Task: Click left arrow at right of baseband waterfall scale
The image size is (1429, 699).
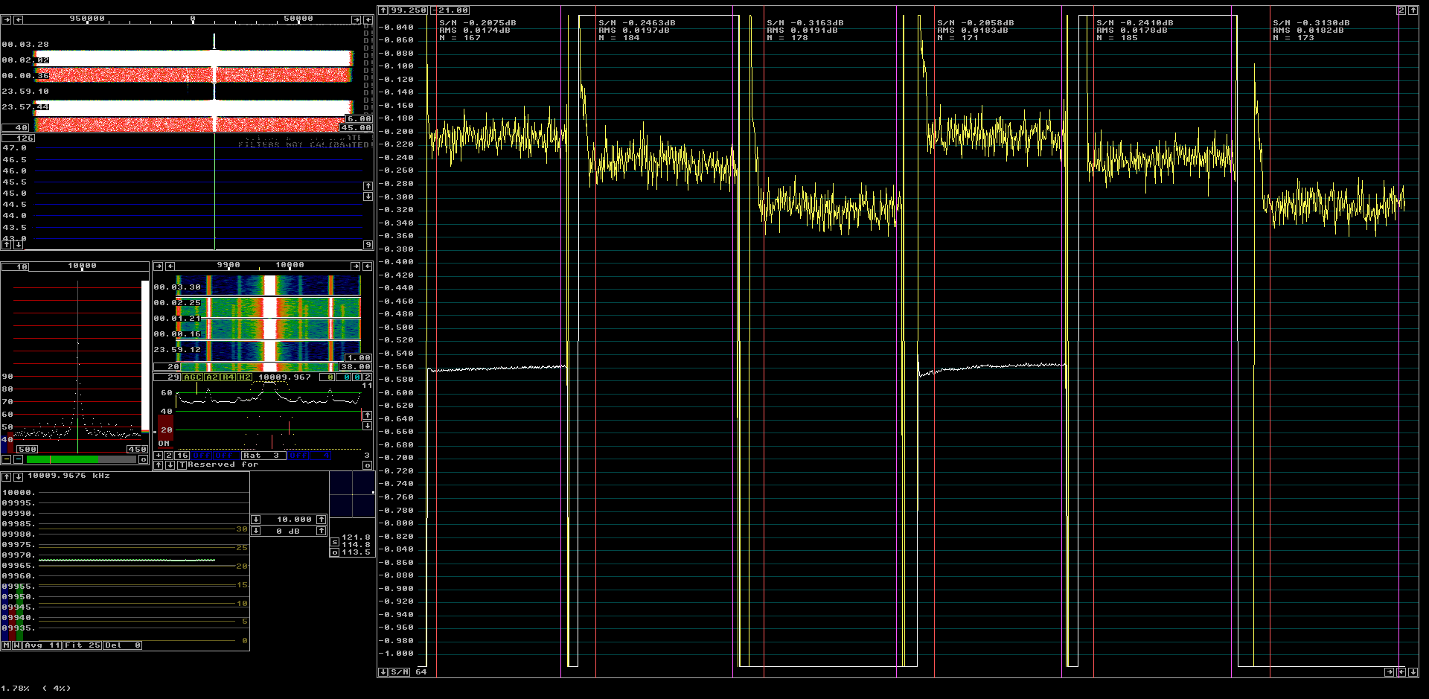Action: [368, 266]
